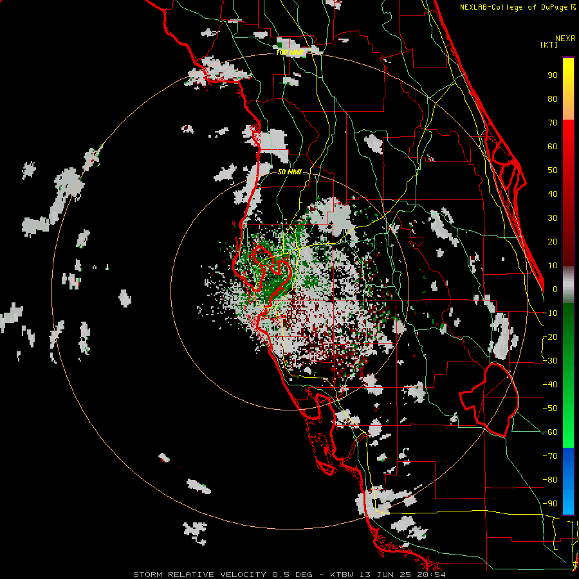
Task: Click the -30 value on velocity scale
Action: pyautogui.click(x=550, y=361)
